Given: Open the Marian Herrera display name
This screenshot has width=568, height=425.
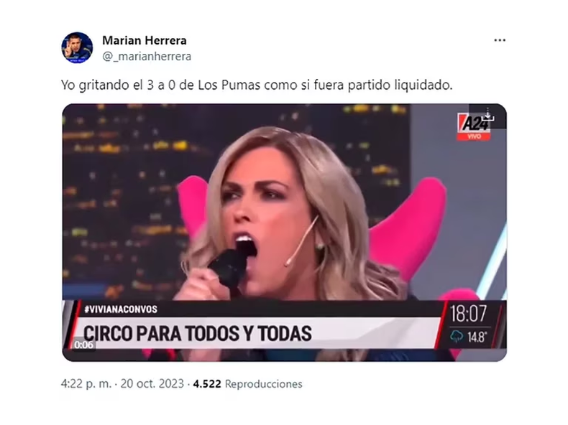Looking at the screenshot, I should coord(145,40).
